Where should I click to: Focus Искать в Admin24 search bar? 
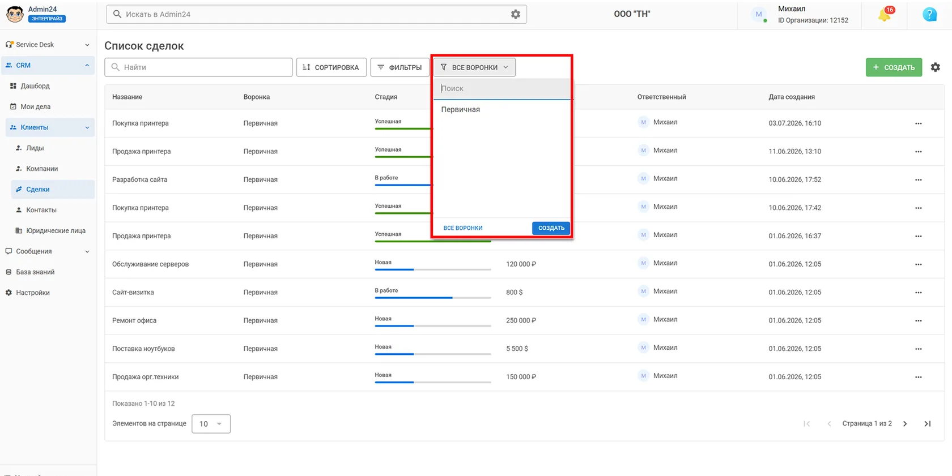pyautogui.click(x=316, y=14)
